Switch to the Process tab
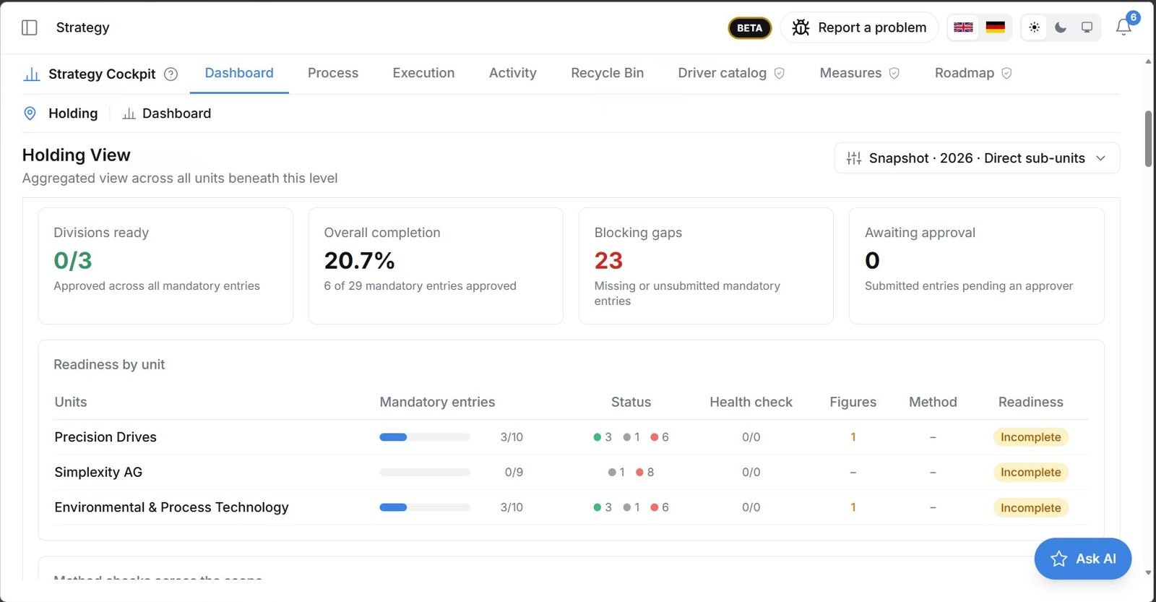The image size is (1156, 602). coord(333,73)
